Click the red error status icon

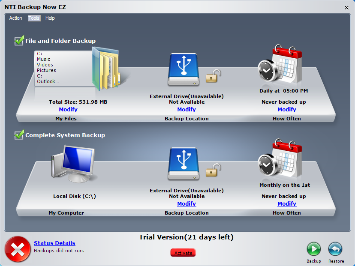click(x=18, y=249)
